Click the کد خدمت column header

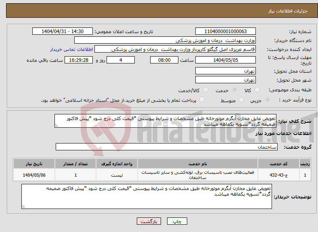(x=279, y=164)
